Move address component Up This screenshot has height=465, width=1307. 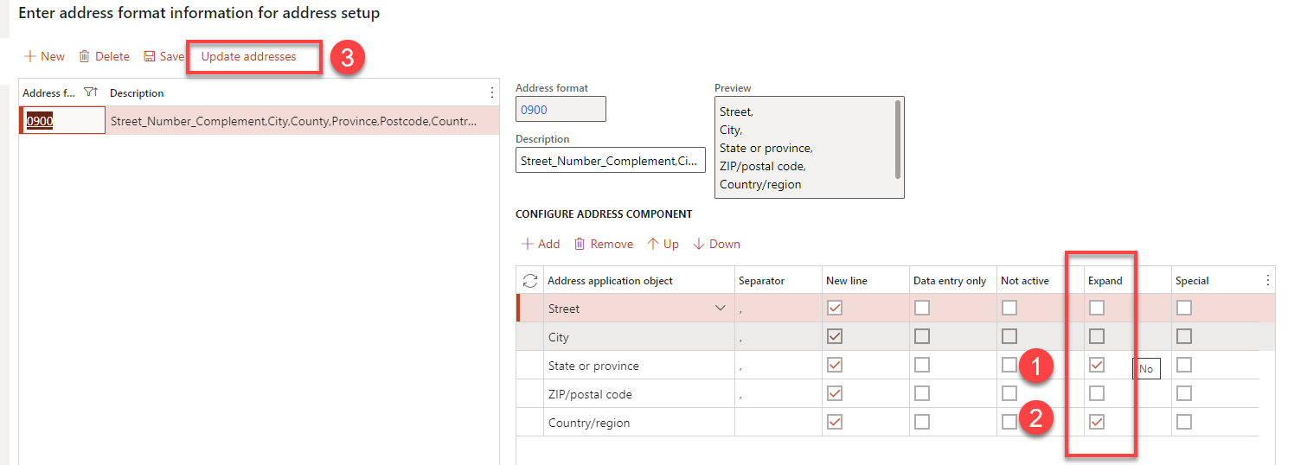[663, 244]
